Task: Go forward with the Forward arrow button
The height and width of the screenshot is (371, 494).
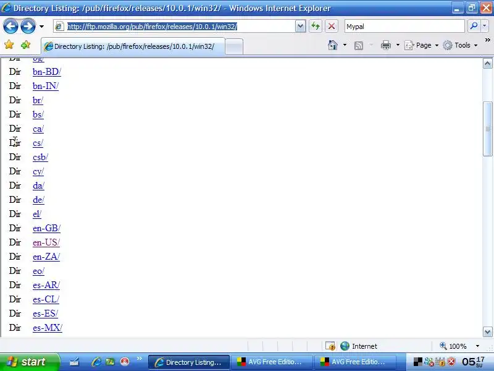Action: [28, 26]
